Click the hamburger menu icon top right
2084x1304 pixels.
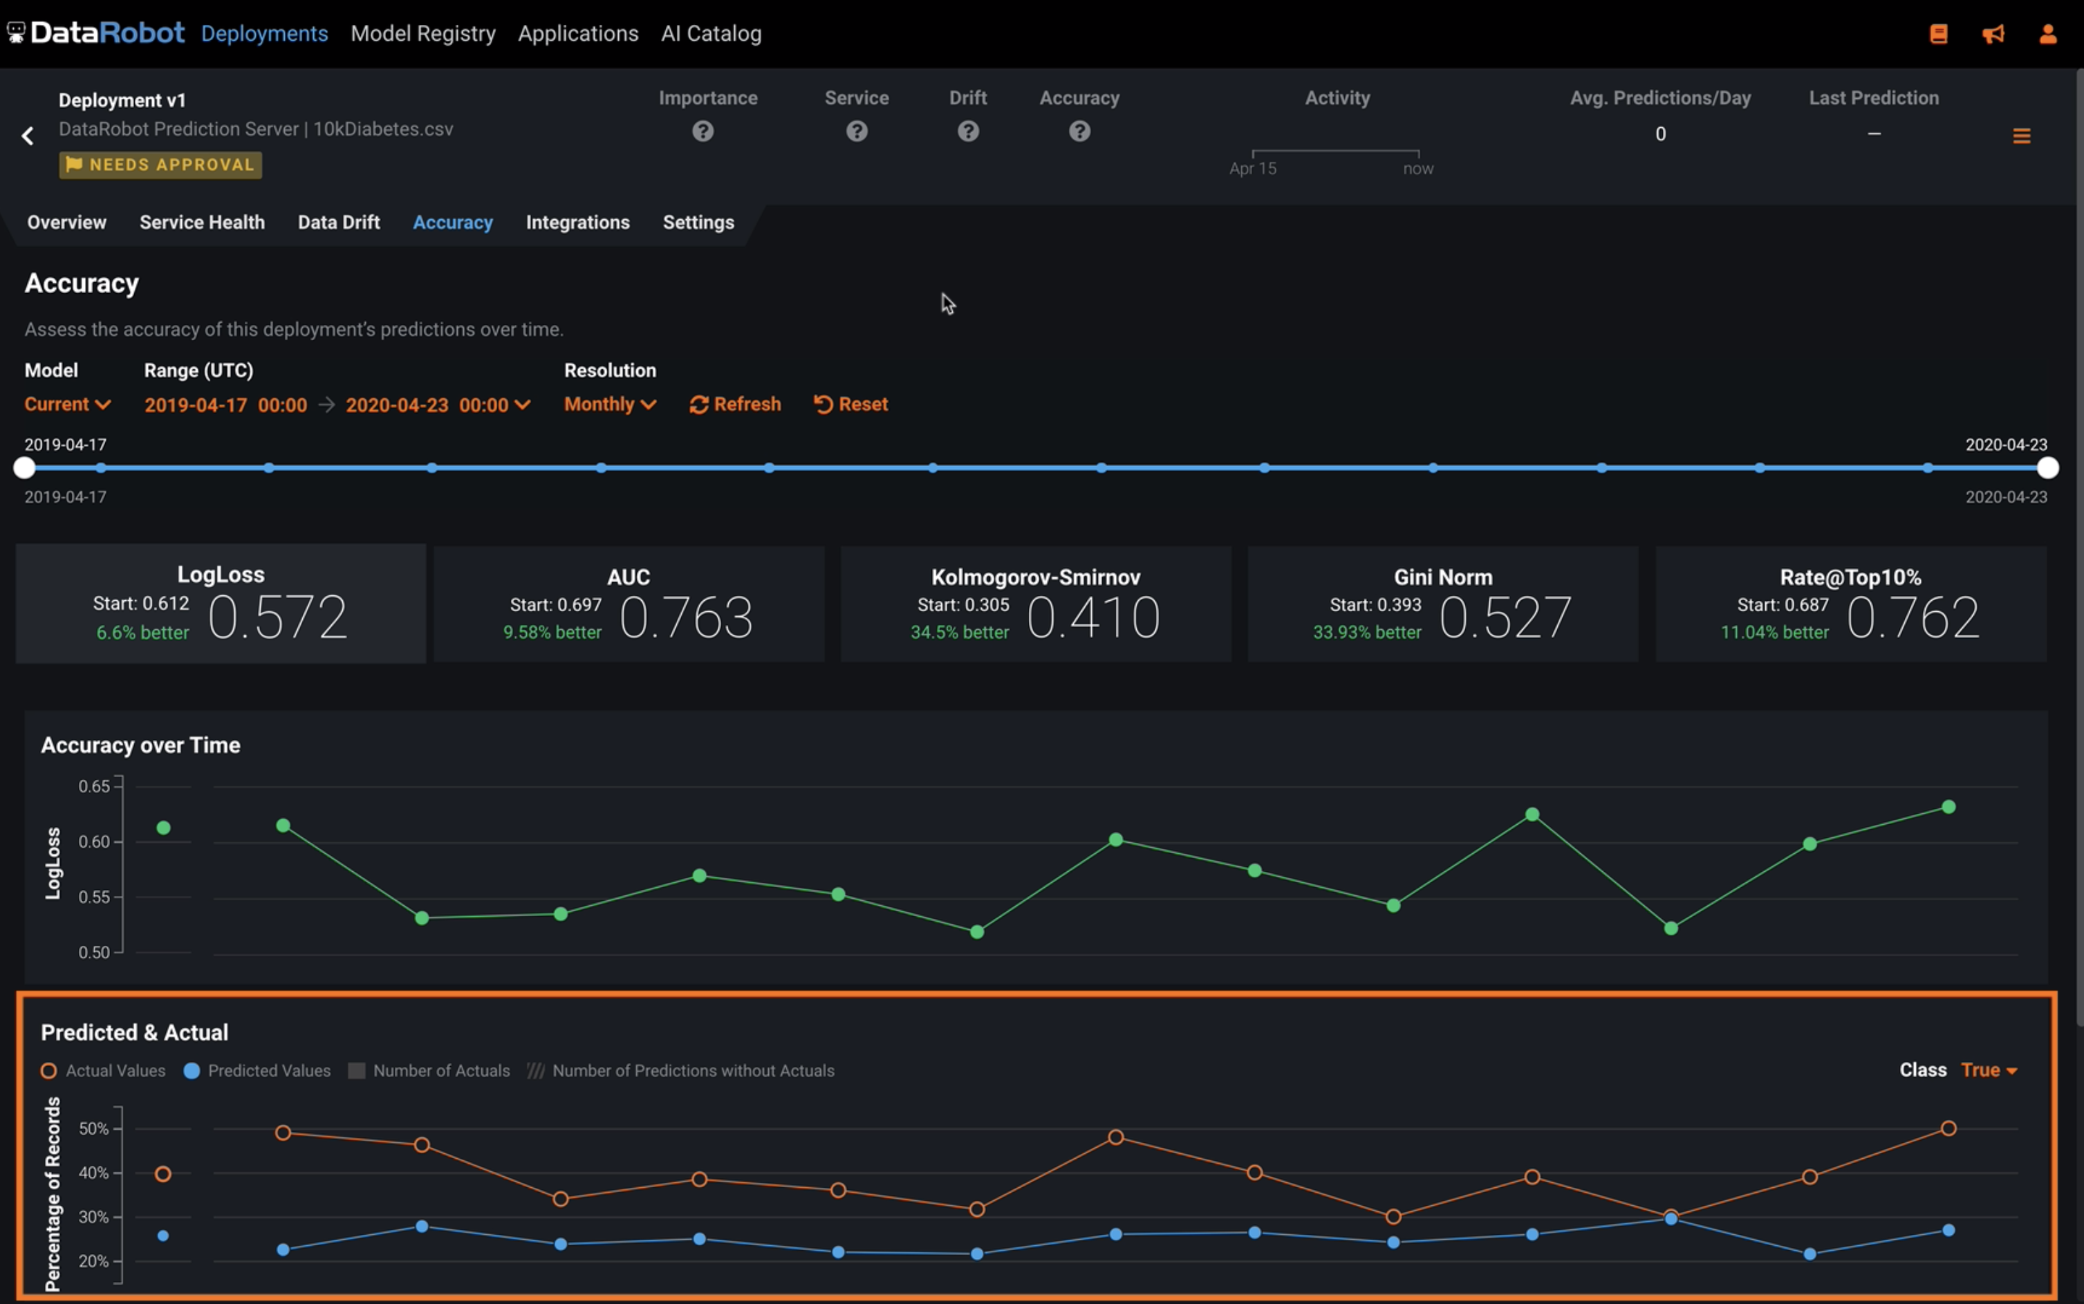pyautogui.click(x=2022, y=136)
